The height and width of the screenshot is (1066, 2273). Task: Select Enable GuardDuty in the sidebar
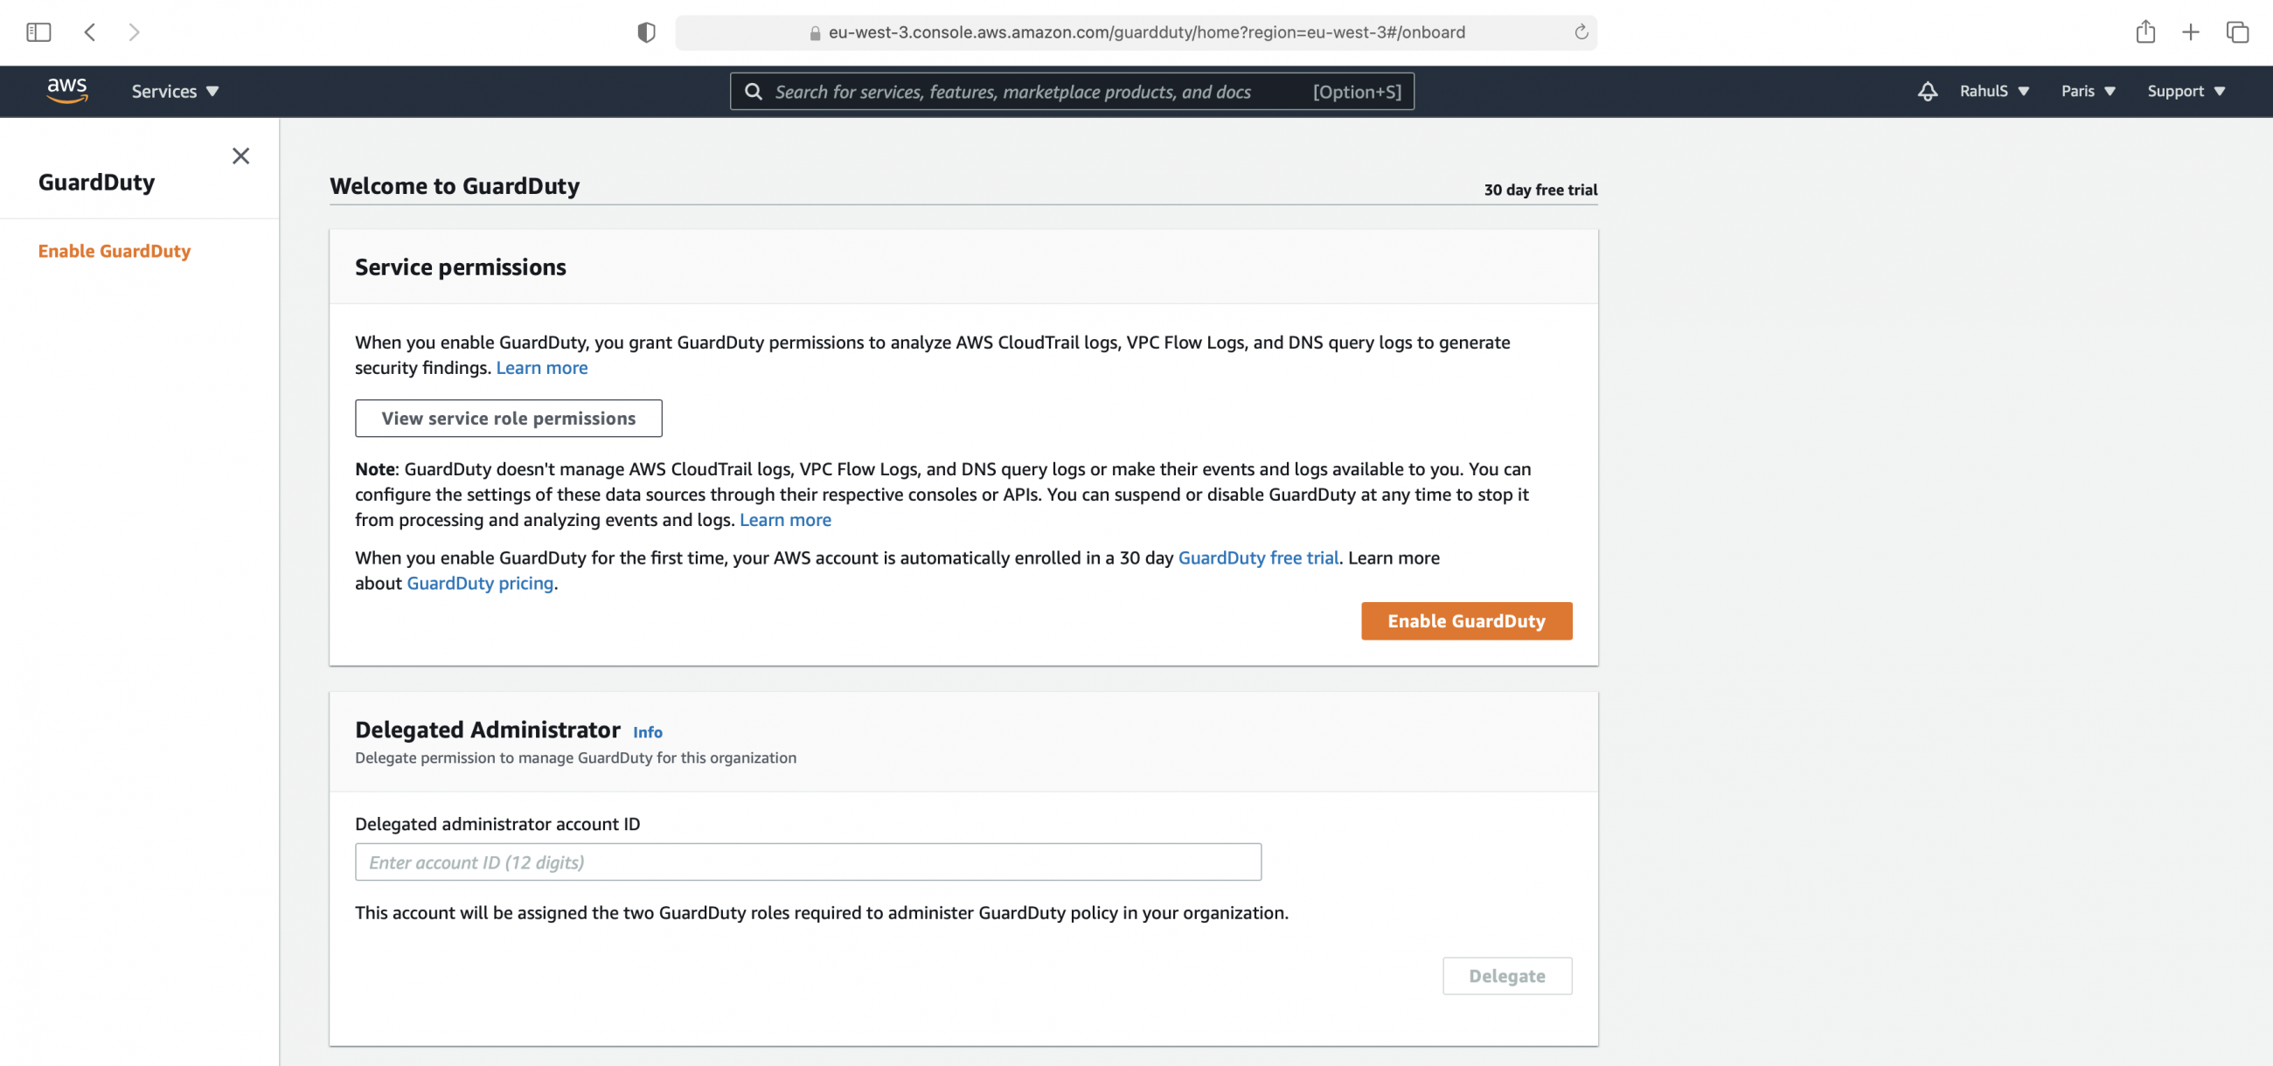(x=114, y=251)
